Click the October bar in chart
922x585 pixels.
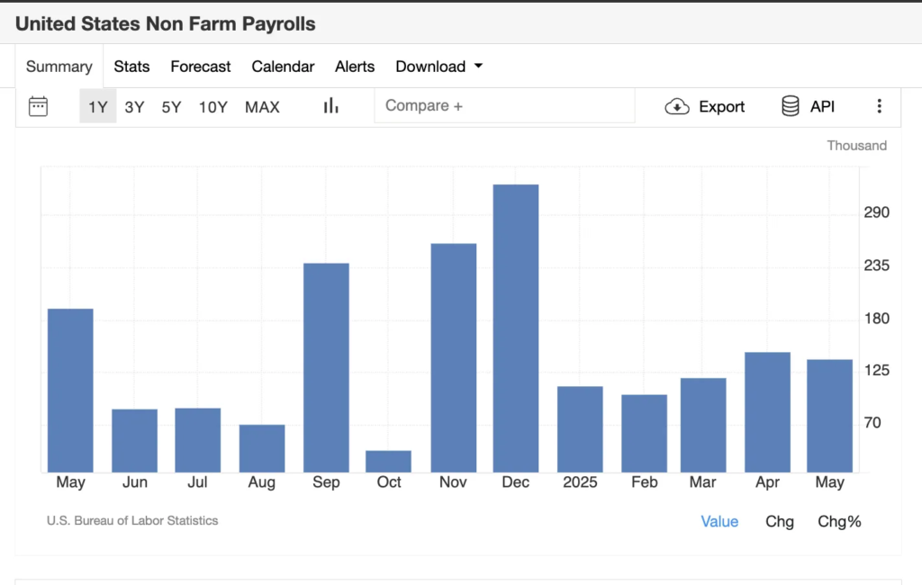(388, 462)
